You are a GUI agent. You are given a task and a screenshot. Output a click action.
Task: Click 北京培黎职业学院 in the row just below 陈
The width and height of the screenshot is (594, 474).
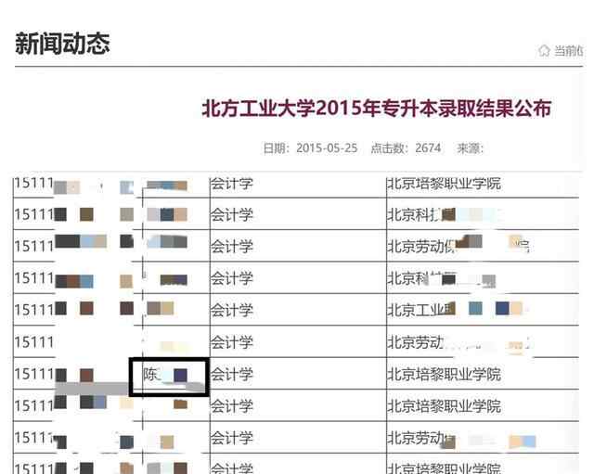[444, 406]
